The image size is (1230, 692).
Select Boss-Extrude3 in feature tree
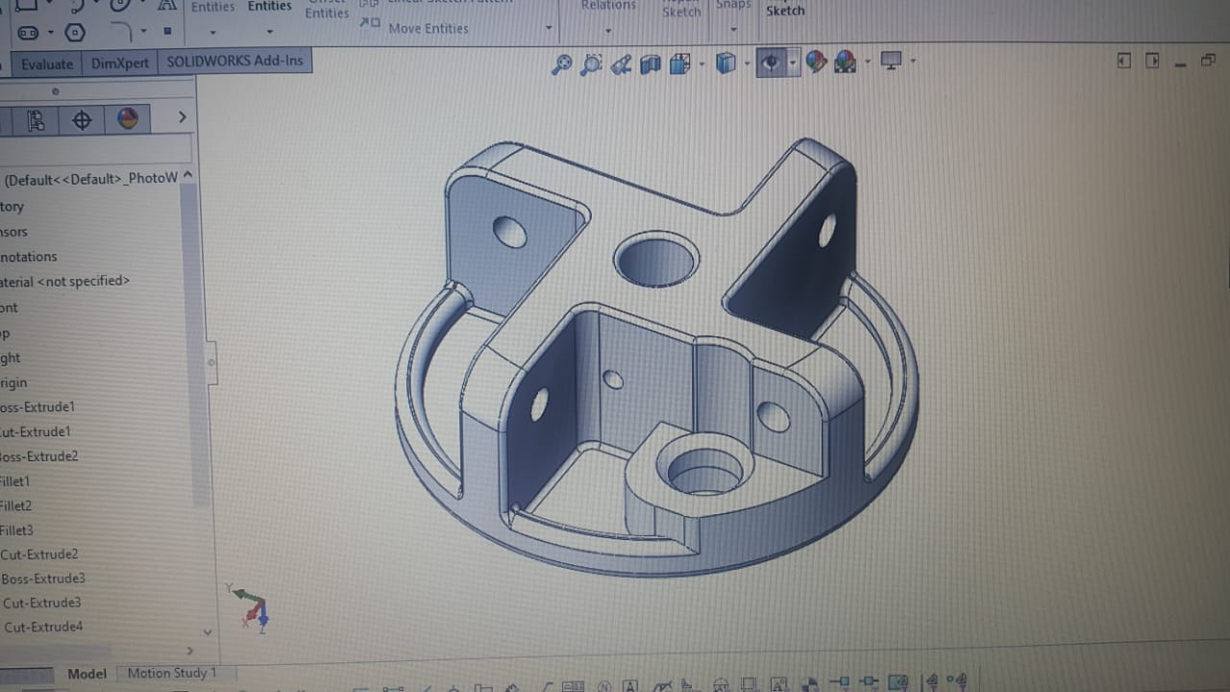pos(43,579)
